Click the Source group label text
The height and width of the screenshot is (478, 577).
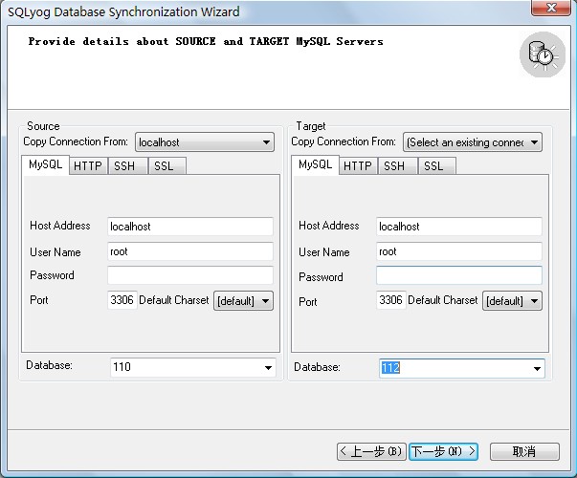coord(43,126)
